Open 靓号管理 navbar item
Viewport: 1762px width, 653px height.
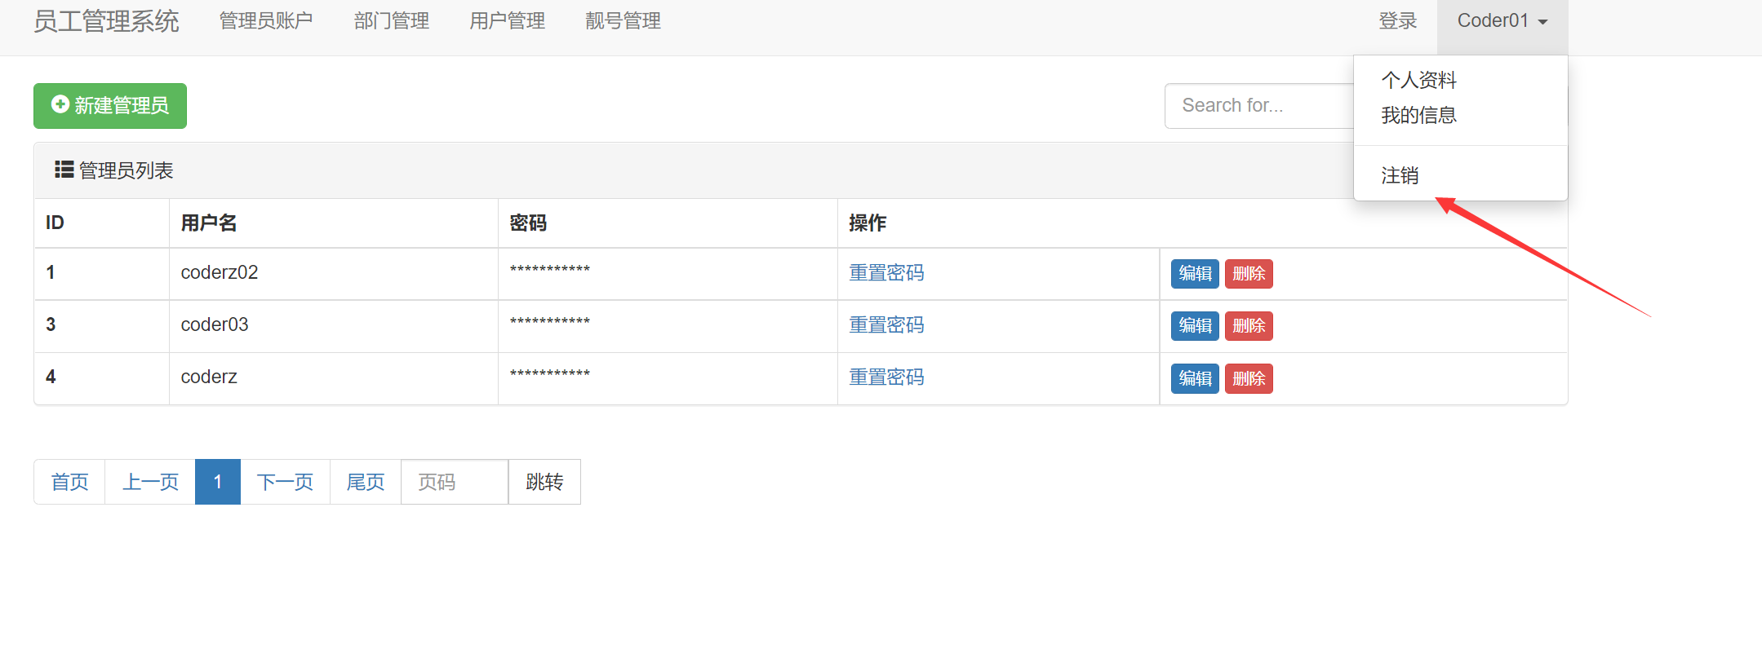pyautogui.click(x=623, y=21)
